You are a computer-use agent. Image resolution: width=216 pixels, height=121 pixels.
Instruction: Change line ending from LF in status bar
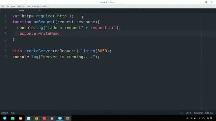point(182,113)
